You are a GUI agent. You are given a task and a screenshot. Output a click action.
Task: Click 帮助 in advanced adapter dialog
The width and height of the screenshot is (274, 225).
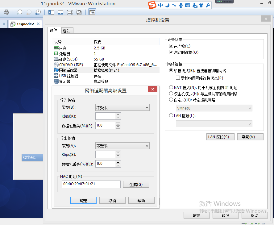141,201
